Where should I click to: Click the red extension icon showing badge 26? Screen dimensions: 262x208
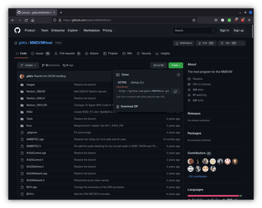(x=236, y=20)
